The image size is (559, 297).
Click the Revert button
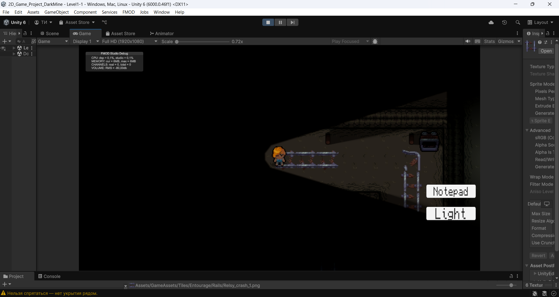coord(538,256)
